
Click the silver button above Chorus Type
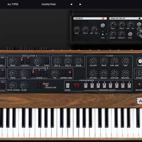pyautogui.click(x=103, y=26)
